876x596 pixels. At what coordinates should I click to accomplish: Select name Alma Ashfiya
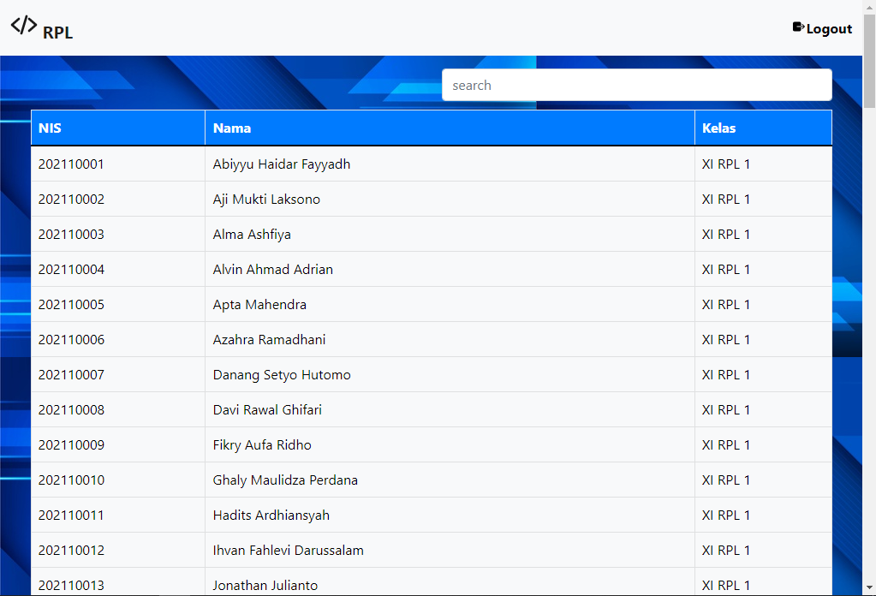252,235
